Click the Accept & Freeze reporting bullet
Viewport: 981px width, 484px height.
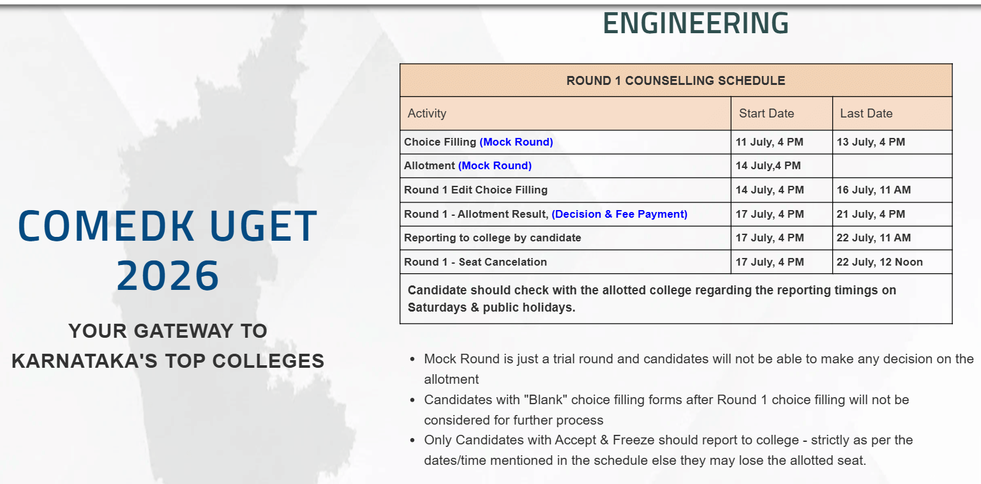[668, 450]
